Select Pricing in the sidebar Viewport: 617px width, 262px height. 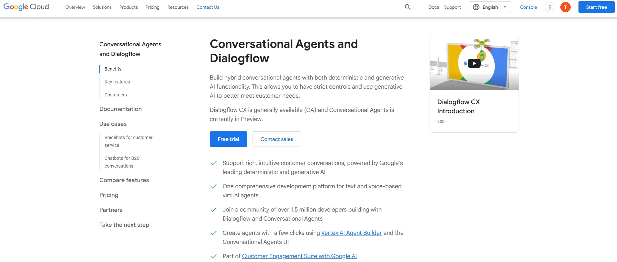(x=109, y=195)
